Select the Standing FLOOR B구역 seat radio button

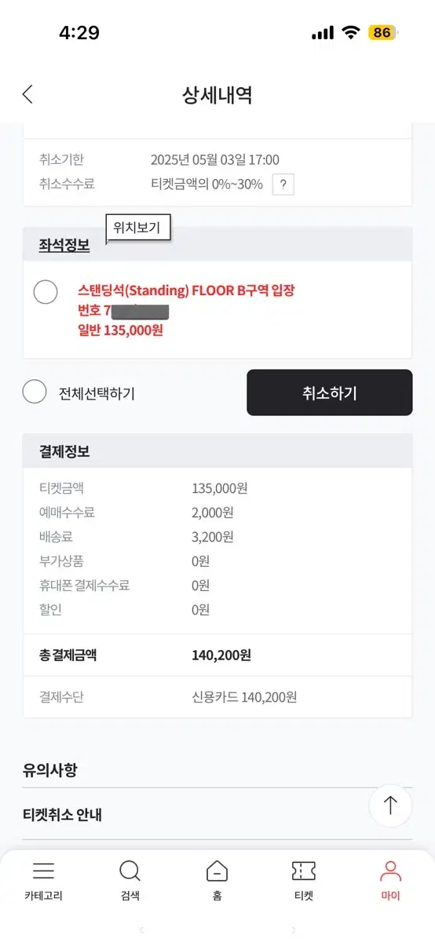pyautogui.click(x=46, y=291)
